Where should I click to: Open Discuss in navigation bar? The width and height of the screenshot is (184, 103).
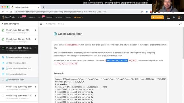[x=68, y=17]
